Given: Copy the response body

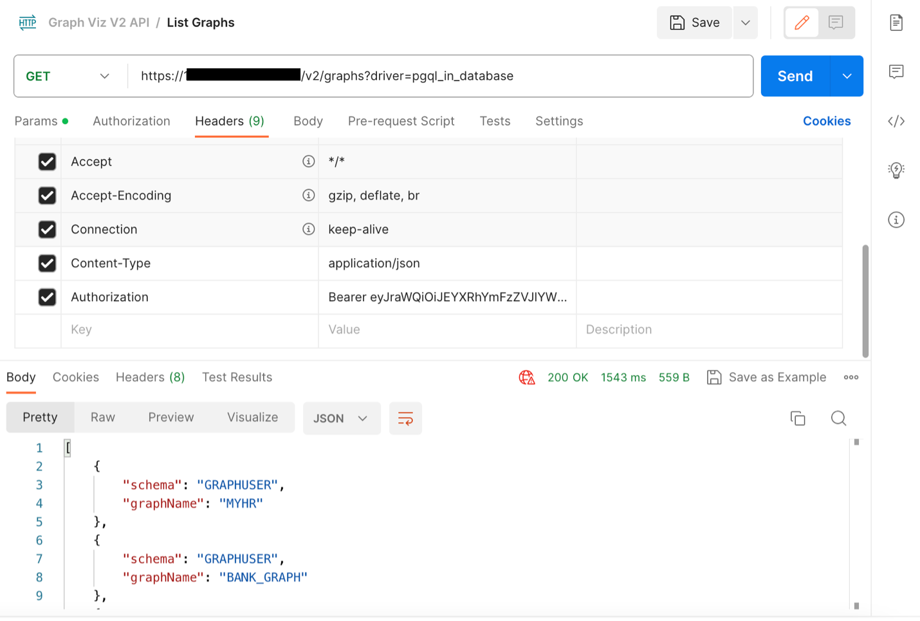Looking at the screenshot, I should (798, 418).
